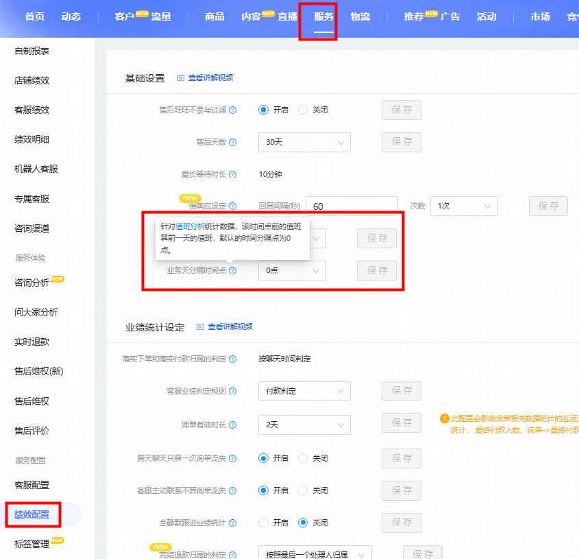Open 咨询分析 in left sidebar
Image resolution: width=579 pixels, height=559 pixels.
[x=32, y=283]
